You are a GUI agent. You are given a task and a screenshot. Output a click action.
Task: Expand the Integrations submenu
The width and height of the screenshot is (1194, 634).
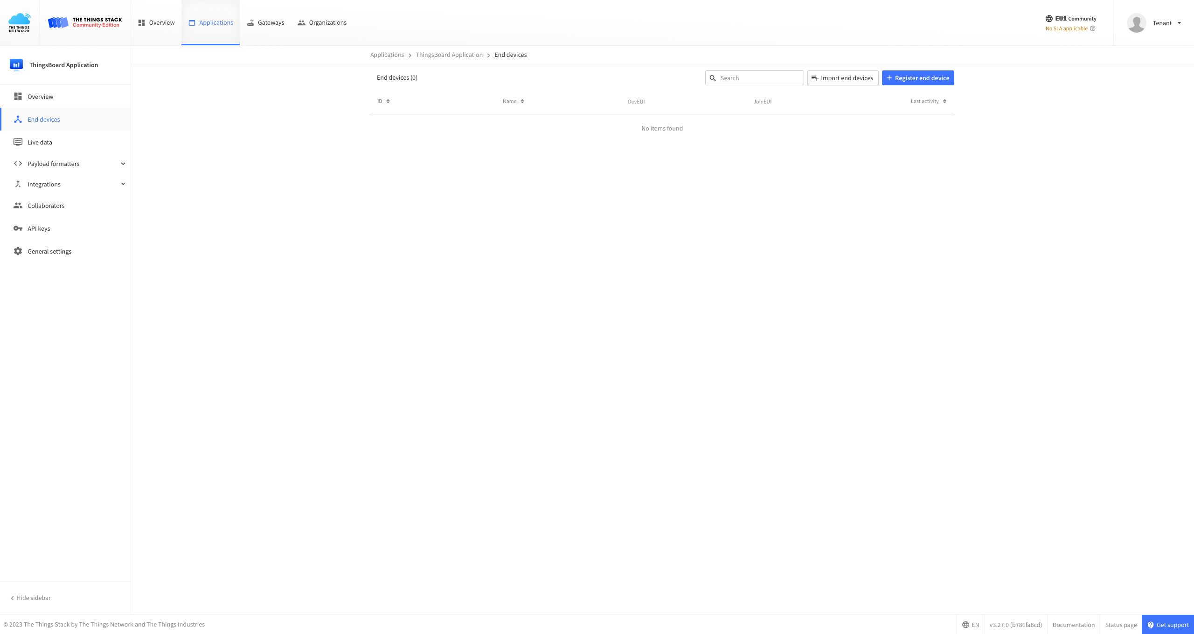pos(123,184)
